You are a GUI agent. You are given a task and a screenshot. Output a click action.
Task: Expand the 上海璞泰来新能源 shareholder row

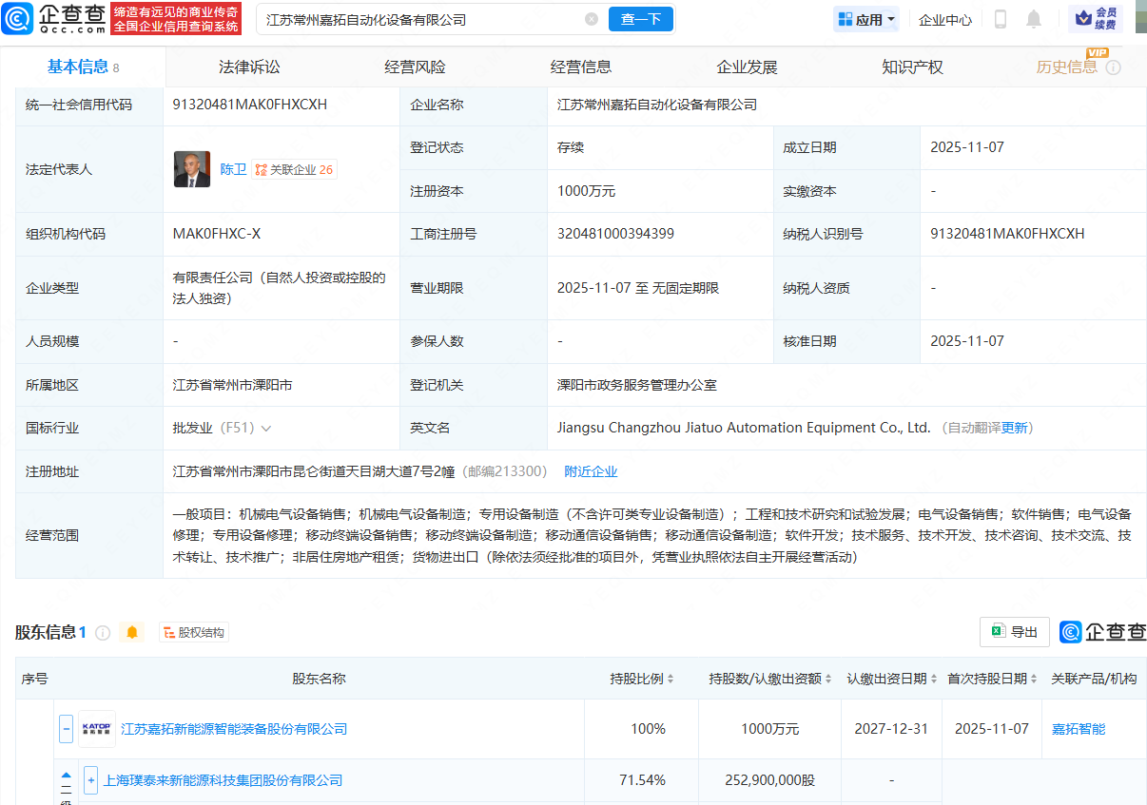pos(89,781)
